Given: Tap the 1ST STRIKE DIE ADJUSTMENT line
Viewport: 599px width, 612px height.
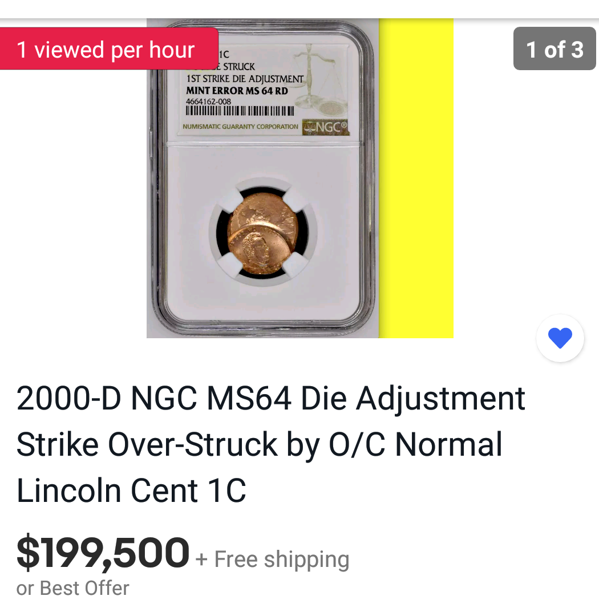Looking at the screenshot, I should point(245,79).
